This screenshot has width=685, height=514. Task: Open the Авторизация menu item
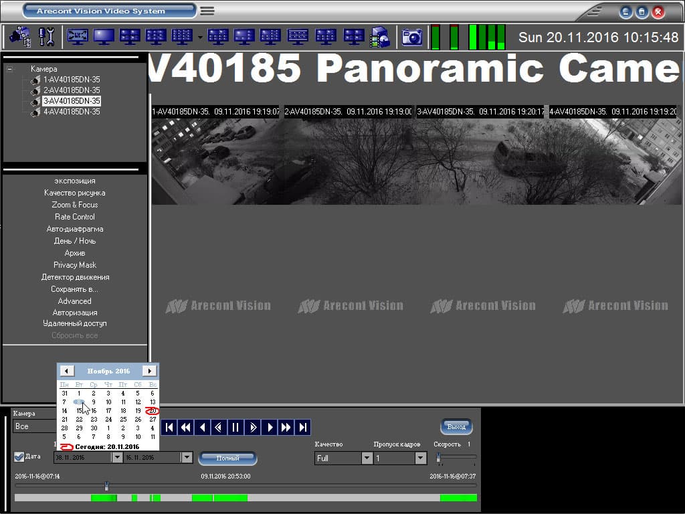point(75,313)
